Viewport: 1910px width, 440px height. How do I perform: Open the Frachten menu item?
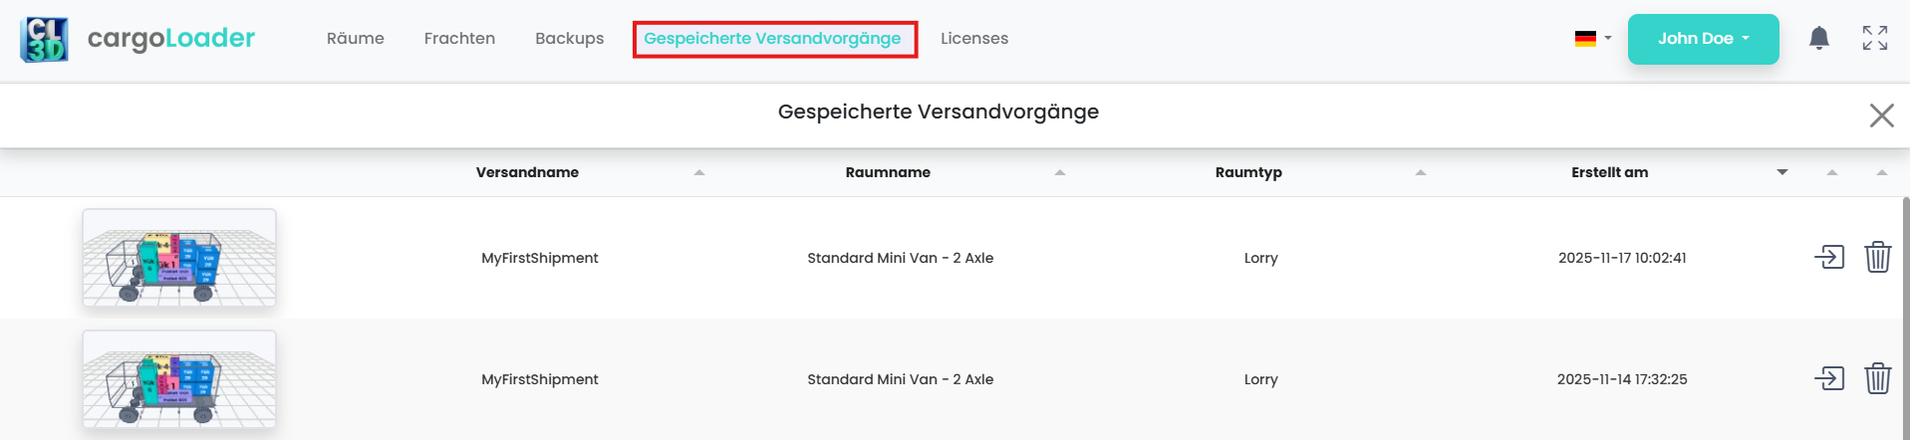click(x=459, y=39)
